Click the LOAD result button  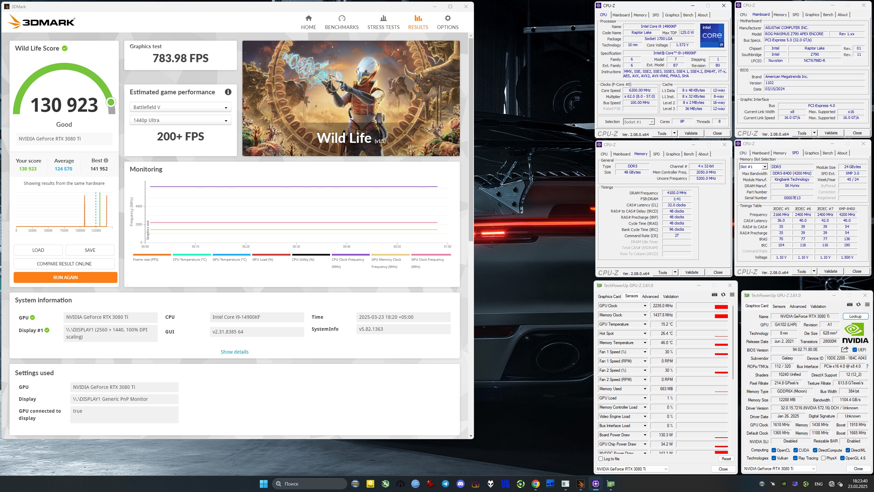coord(38,250)
